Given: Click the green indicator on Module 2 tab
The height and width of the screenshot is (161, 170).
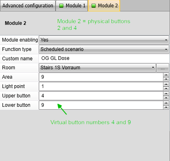Looking at the screenshot, I should [94, 6].
